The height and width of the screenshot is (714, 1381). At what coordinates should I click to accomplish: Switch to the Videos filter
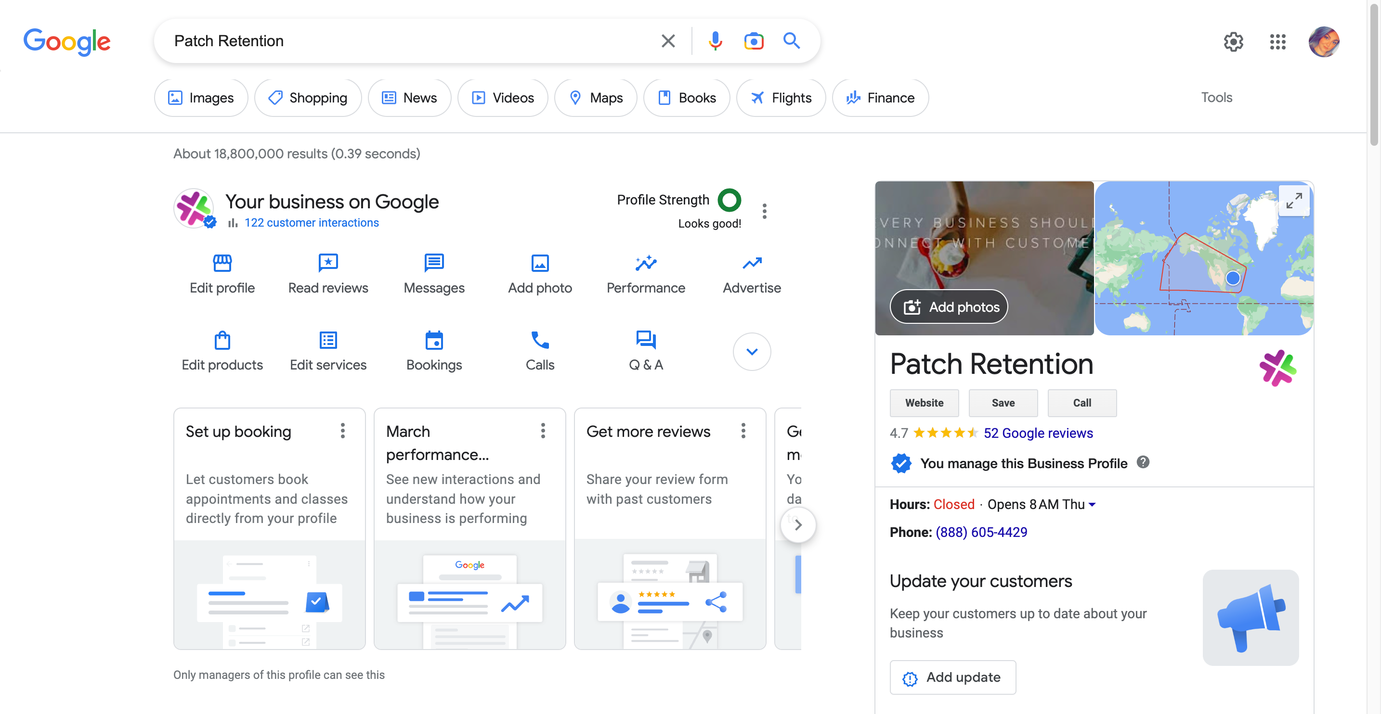point(502,98)
